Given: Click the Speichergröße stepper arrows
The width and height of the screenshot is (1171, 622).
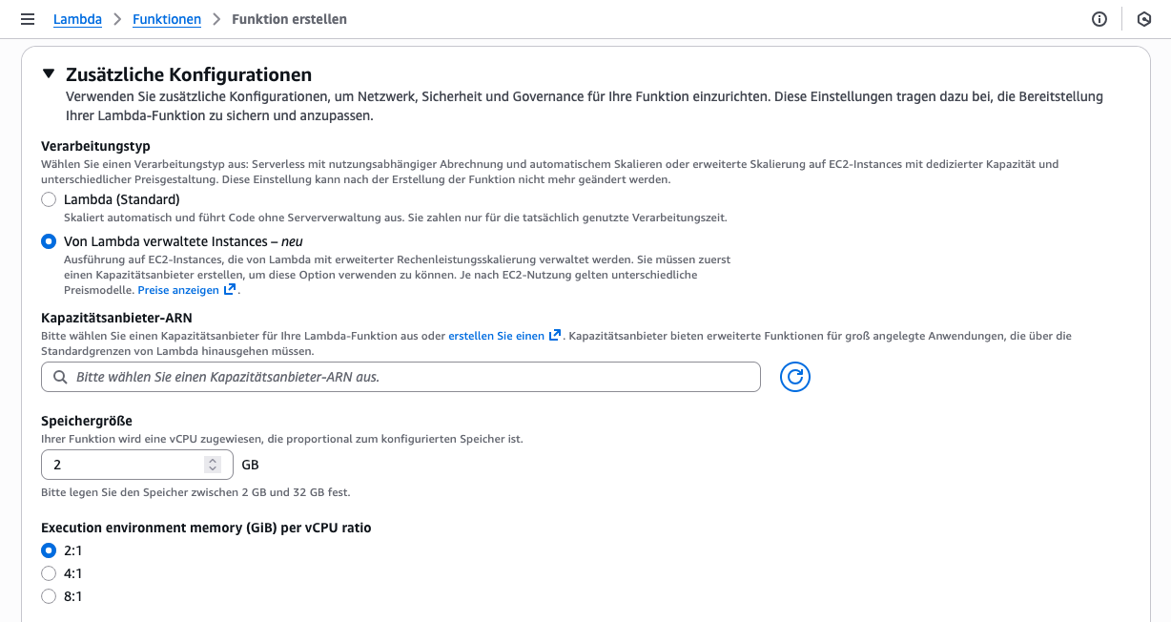Looking at the screenshot, I should 212,465.
